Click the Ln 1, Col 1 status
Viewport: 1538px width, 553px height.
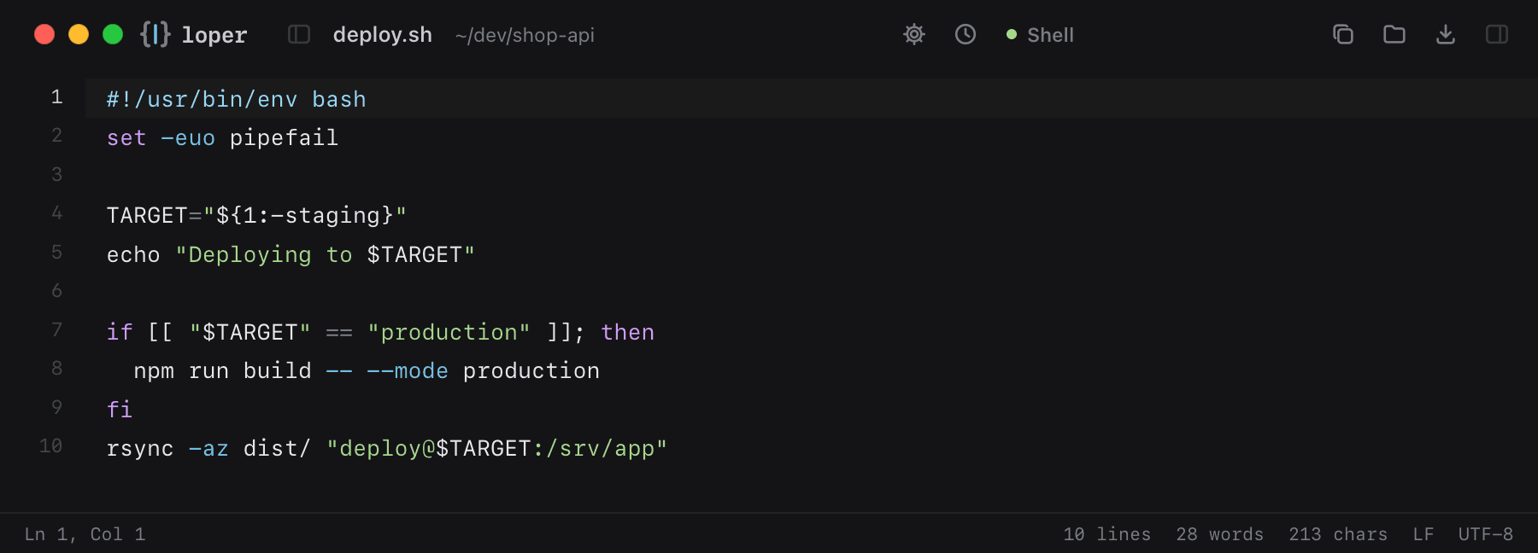click(85, 534)
